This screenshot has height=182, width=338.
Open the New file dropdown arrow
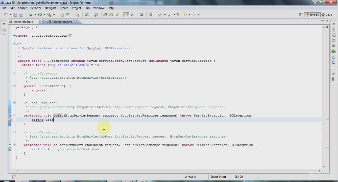pos(11,15)
